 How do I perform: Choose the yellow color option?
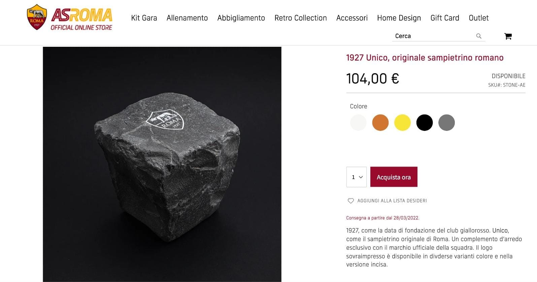point(402,122)
